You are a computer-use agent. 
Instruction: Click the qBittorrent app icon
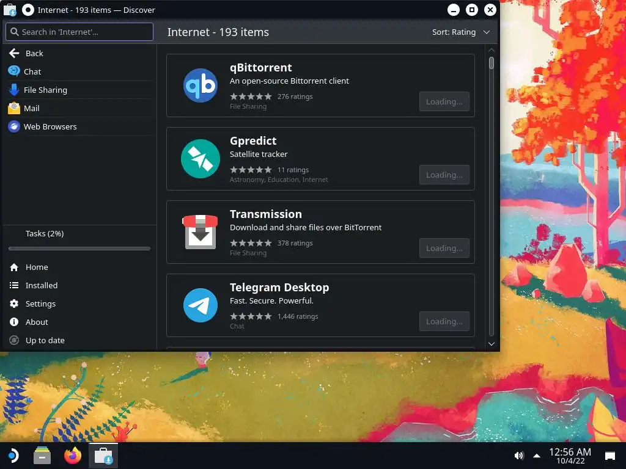click(x=201, y=85)
